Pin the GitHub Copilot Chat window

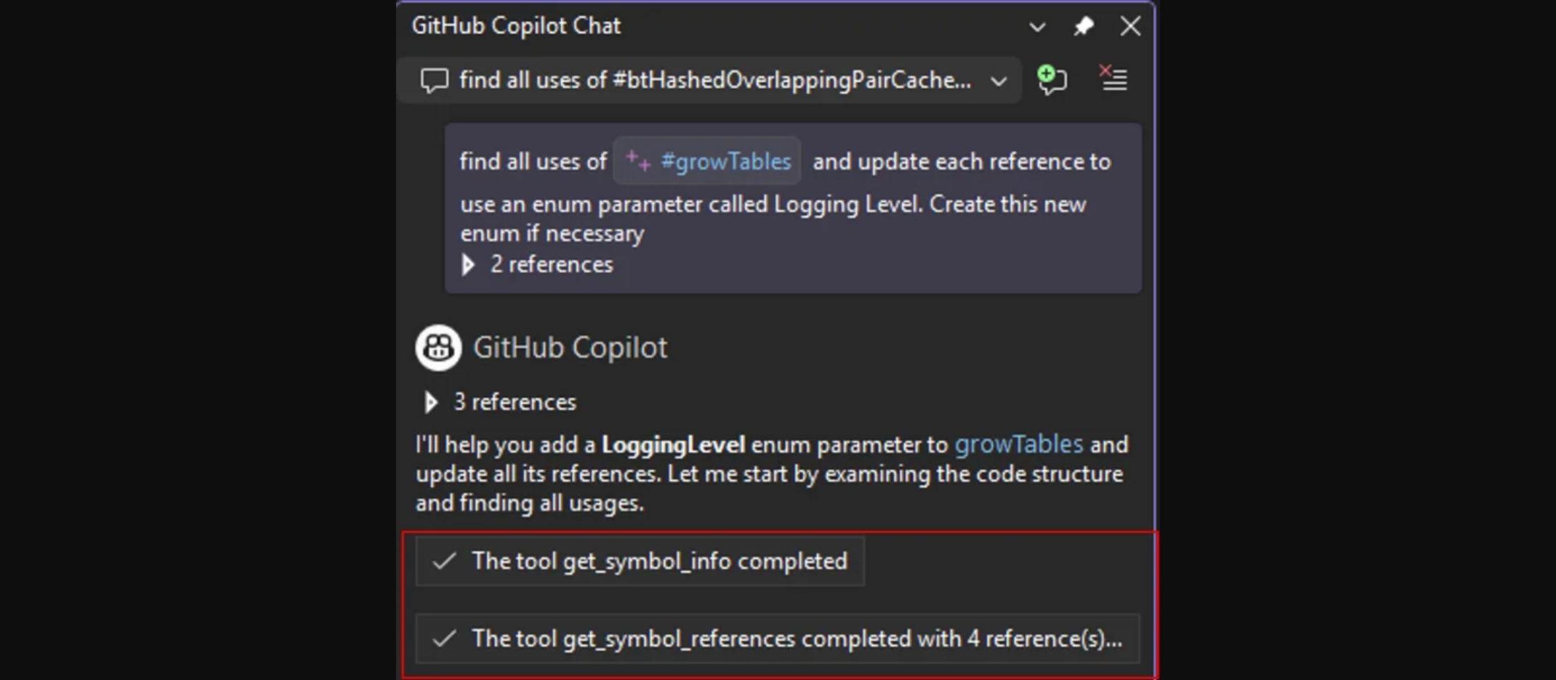[x=1084, y=27]
